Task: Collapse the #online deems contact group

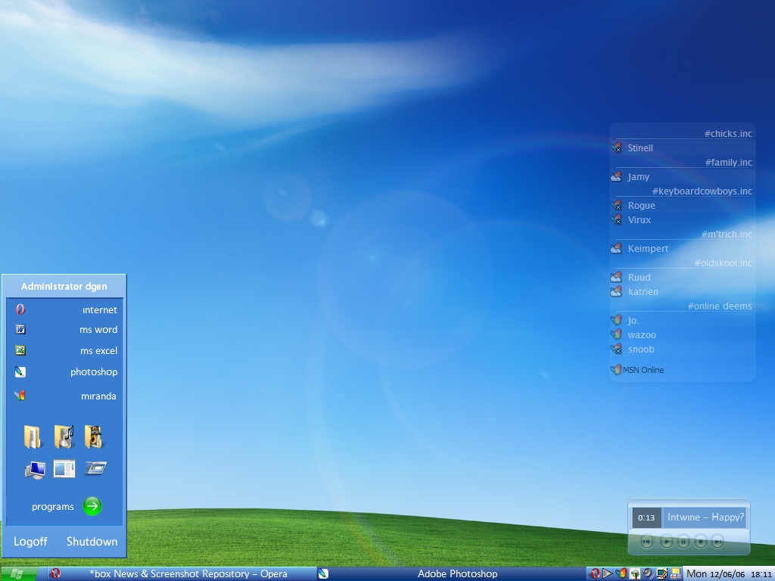Action: [720, 306]
